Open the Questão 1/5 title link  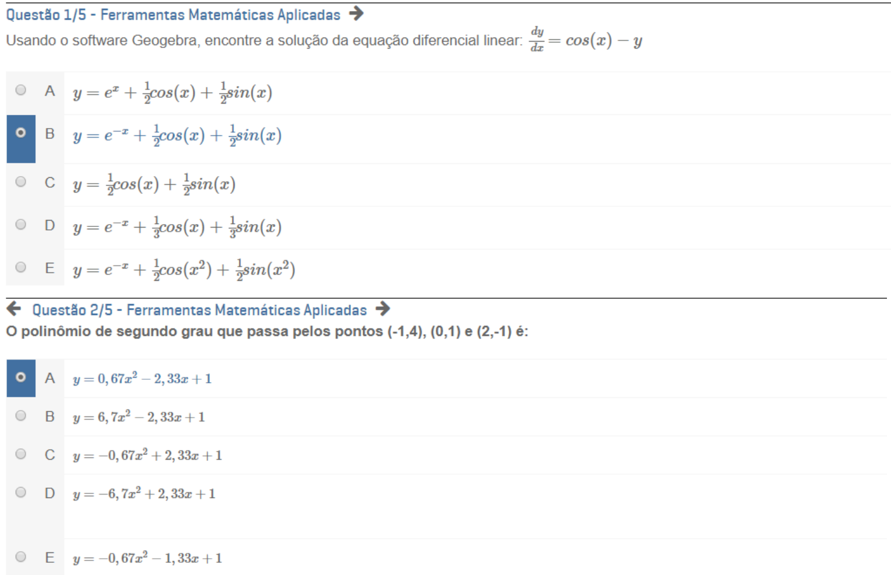(173, 14)
